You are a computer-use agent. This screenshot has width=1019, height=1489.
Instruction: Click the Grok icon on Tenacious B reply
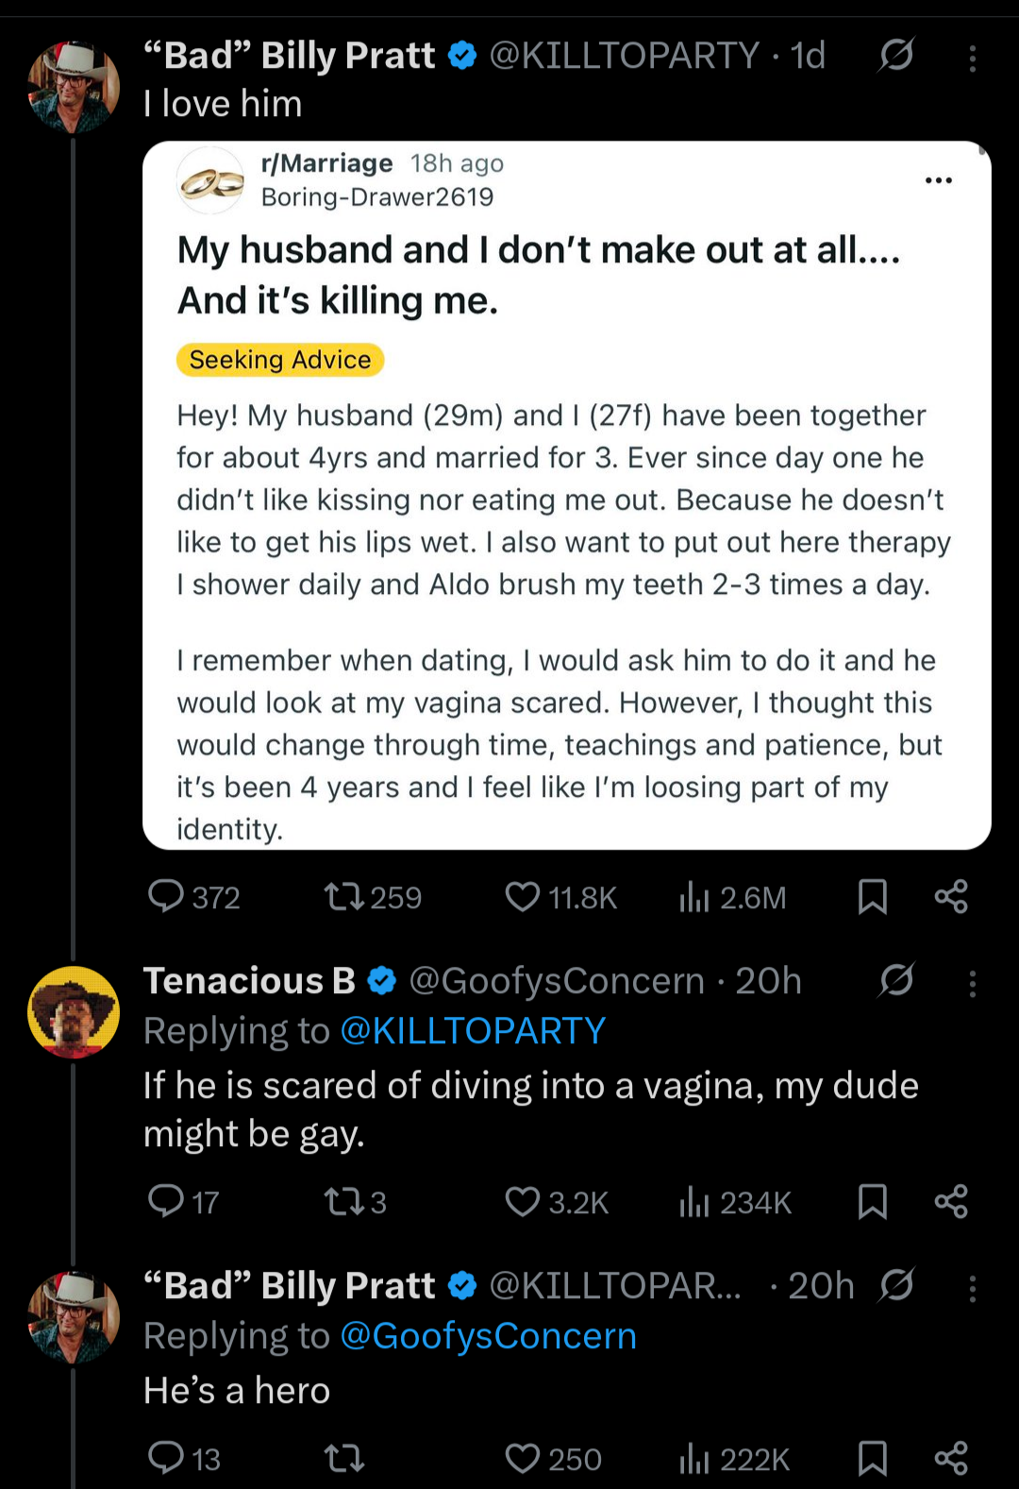click(896, 981)
